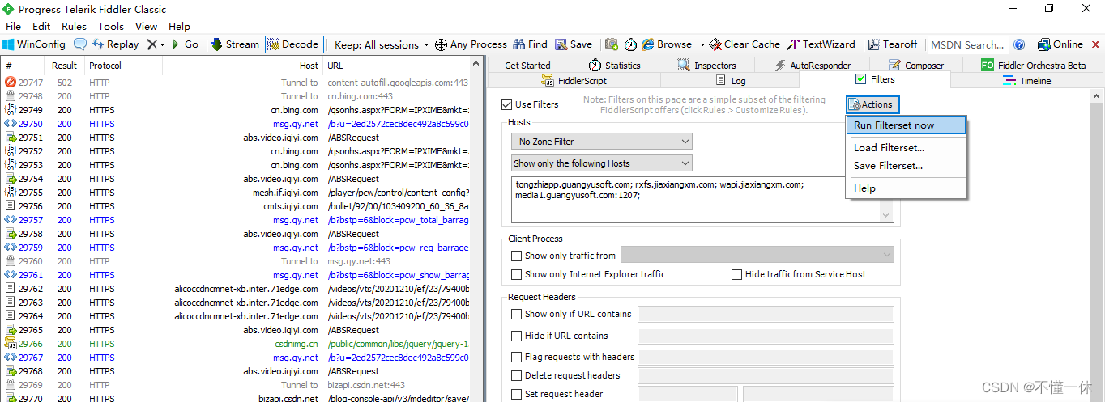Select Run Filterset now

click(x=906, y=125)
